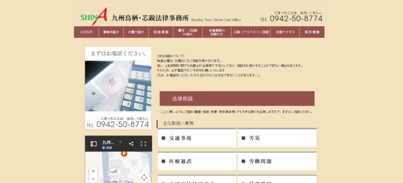Open the 労災 practice area link
The width and height of the screenshot is (403, 183).
point(277,138)
